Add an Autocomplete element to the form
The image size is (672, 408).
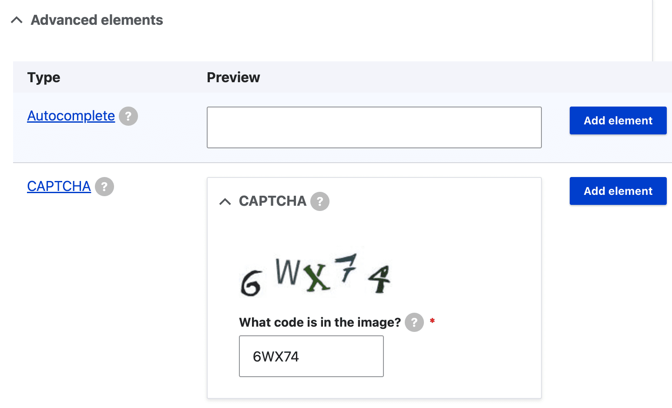[x=618, y=120]
